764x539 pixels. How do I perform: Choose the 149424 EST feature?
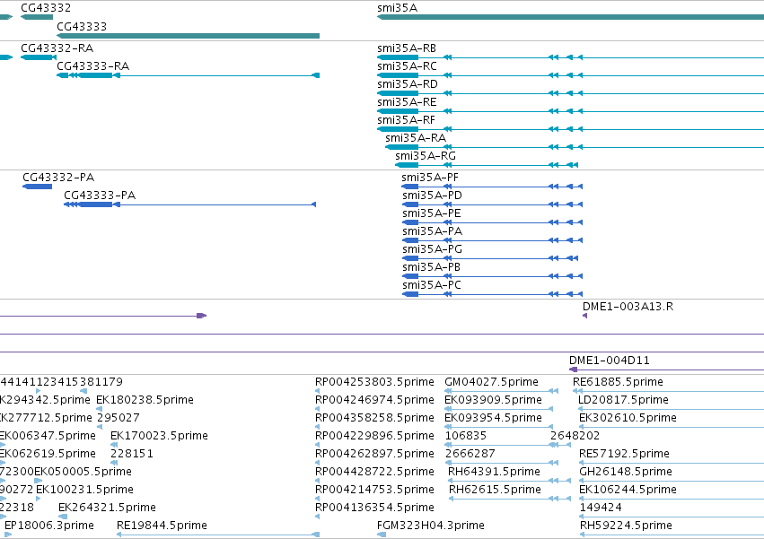point(601,509)
